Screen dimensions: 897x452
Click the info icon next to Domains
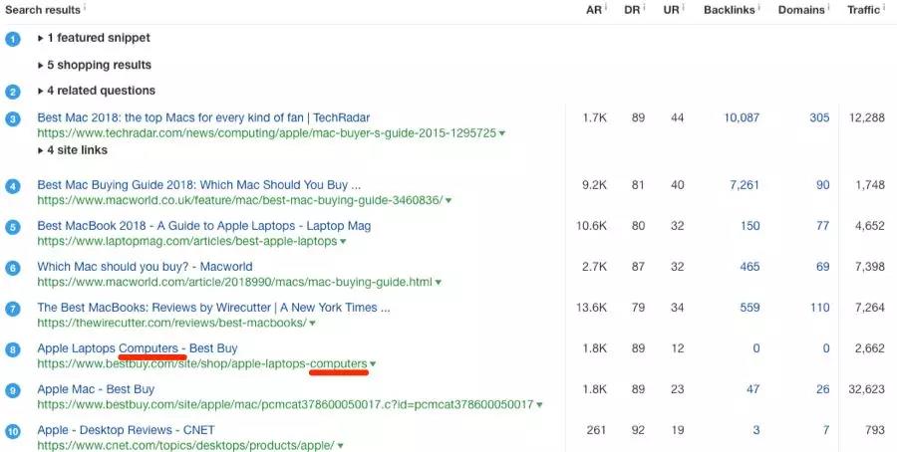[830, 8]
